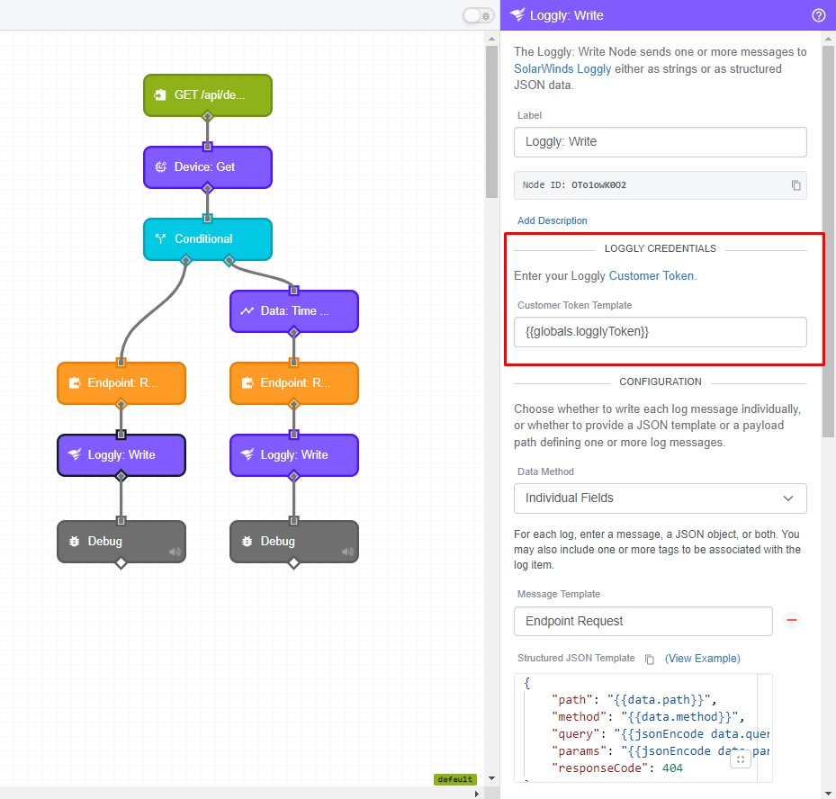836x799 pixels.
Task: Click the Add Description link
Action: (x=553, y=220)
